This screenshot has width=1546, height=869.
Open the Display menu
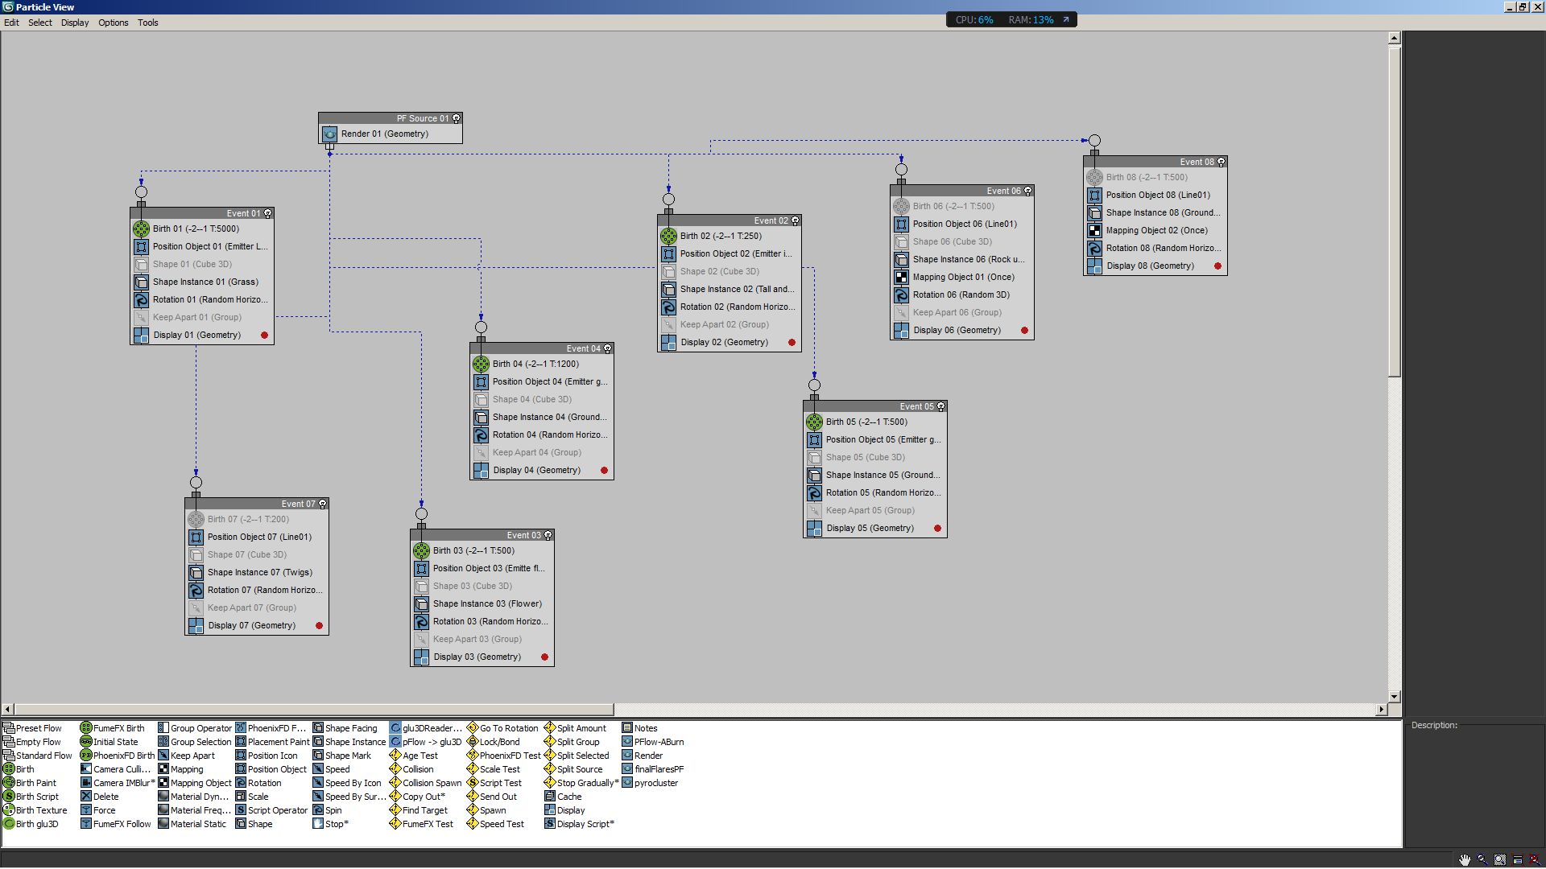pos(75,23)
